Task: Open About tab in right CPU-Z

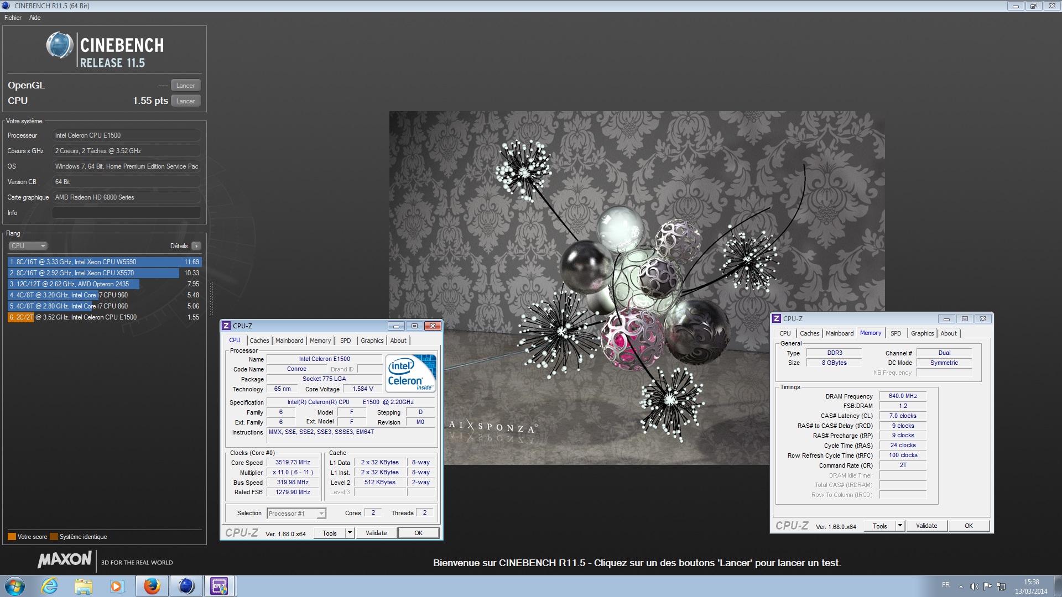Action: click(949, 333)
